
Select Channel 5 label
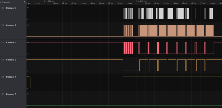point(11,94)
